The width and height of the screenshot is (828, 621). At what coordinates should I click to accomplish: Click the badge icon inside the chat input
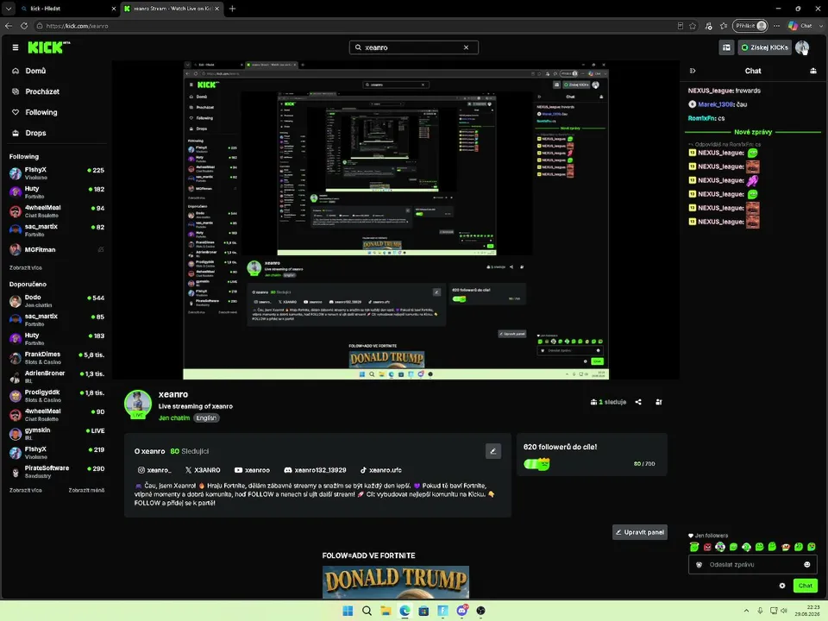[x=699, y=564]
